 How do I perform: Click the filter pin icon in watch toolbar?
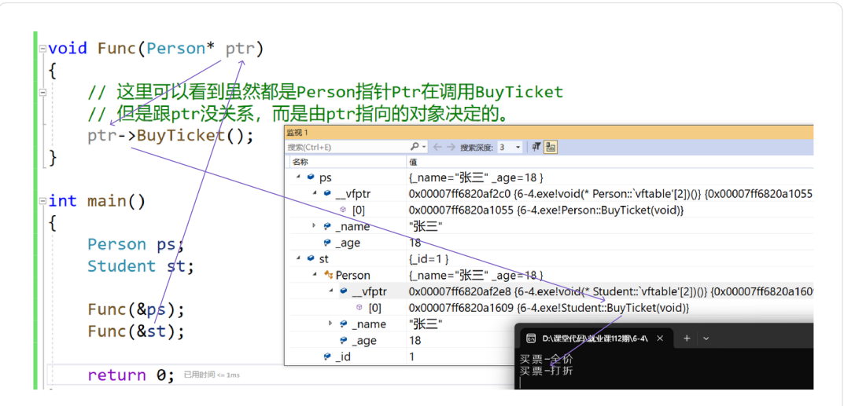click(x=536, y=147)
